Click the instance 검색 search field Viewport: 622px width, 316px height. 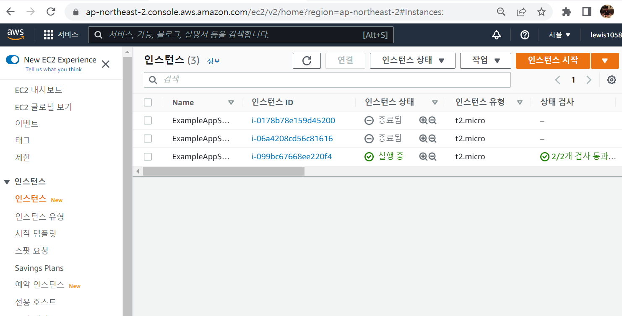coord(327,80)
